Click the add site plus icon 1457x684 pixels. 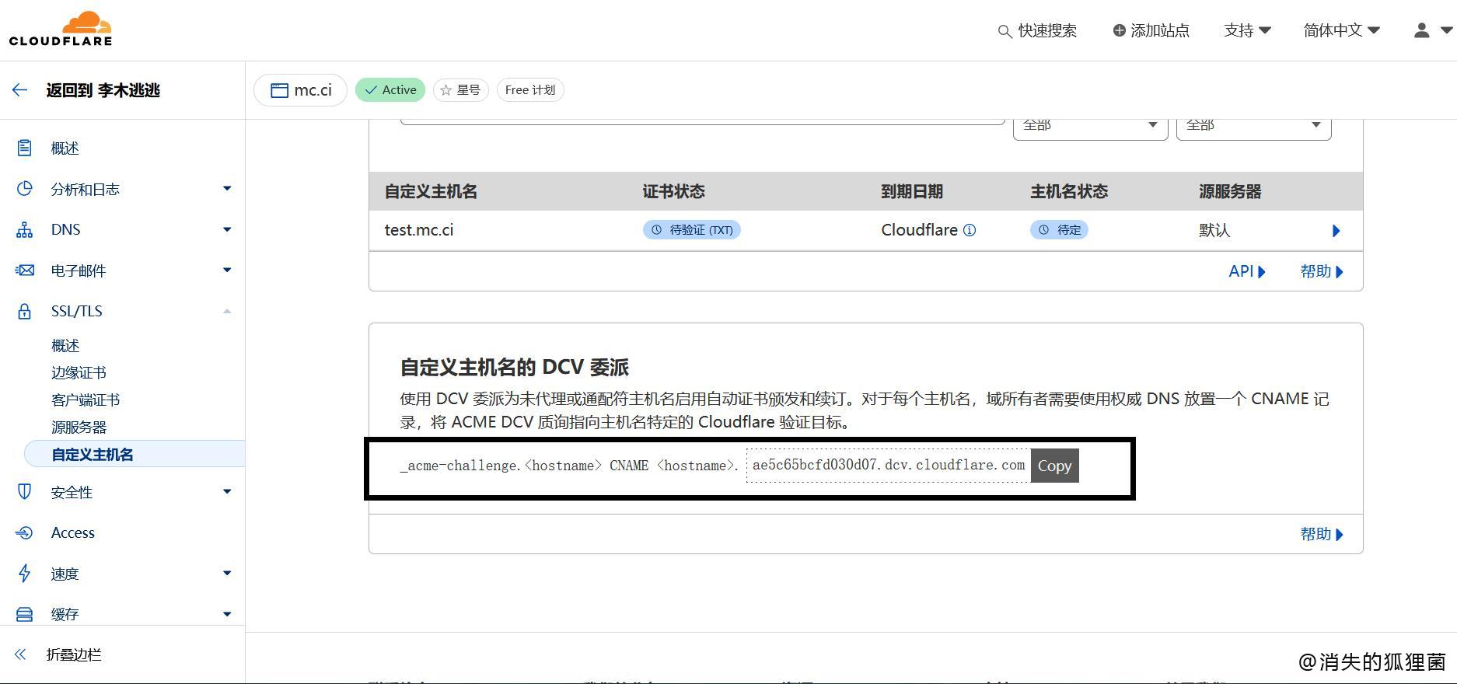(x=1119, y=30)
